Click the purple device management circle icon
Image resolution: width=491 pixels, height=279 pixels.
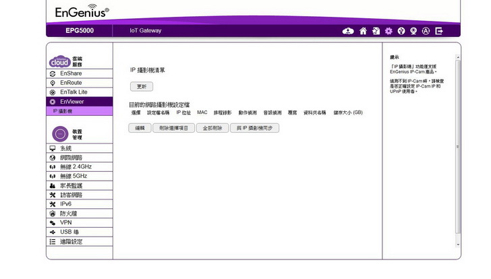point(59,133)
